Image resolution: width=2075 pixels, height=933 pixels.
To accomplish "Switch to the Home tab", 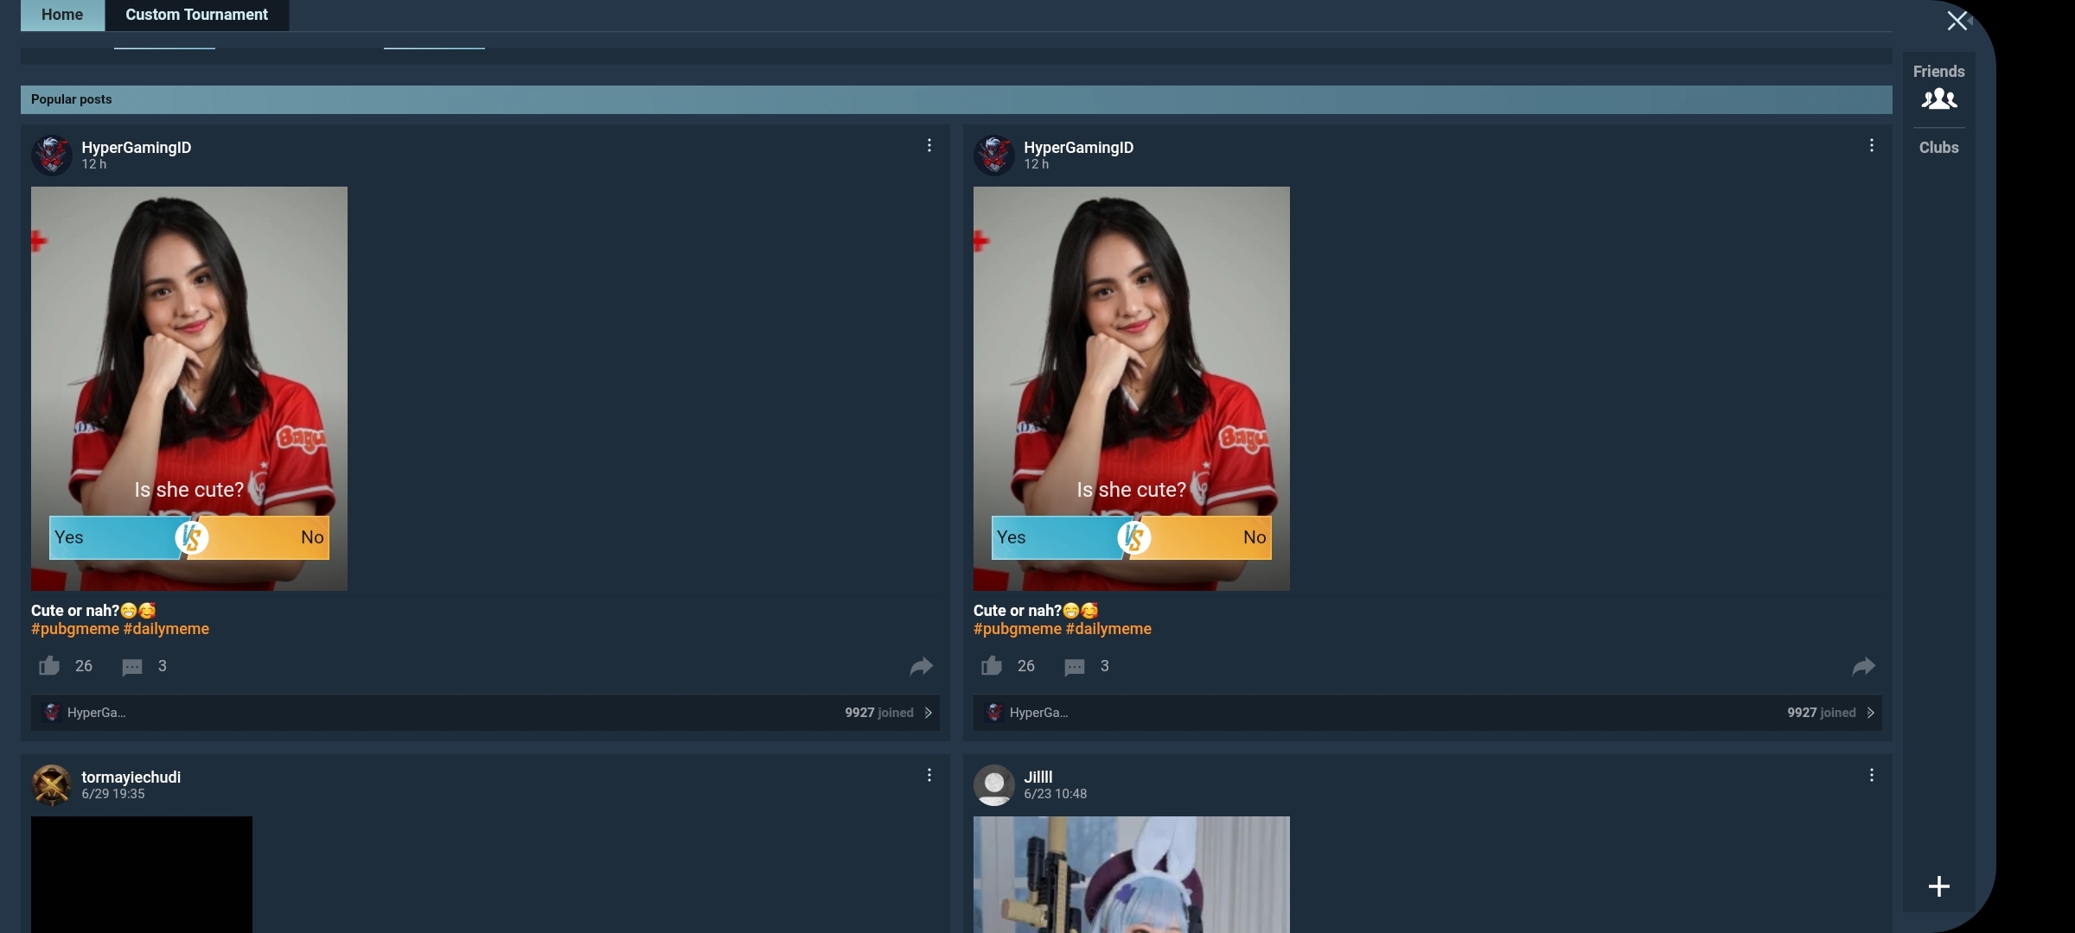I will coord(62,15).
